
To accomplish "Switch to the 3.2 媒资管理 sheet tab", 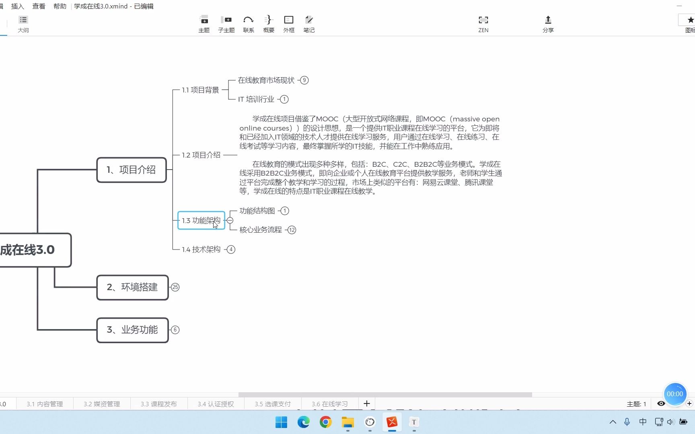I will coord(102,404).
